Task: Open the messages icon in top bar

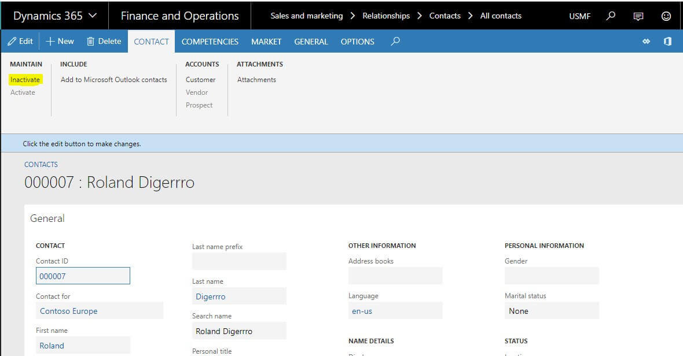Action: coord(638,16)
